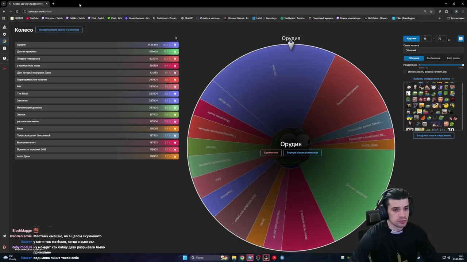Select the Обычное mode tab

[414, 58]
